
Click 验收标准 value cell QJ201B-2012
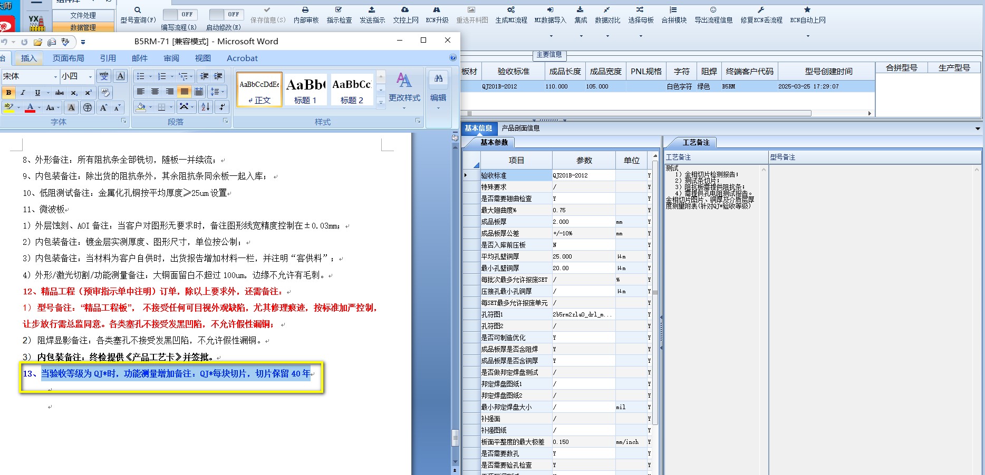(584, 175)
